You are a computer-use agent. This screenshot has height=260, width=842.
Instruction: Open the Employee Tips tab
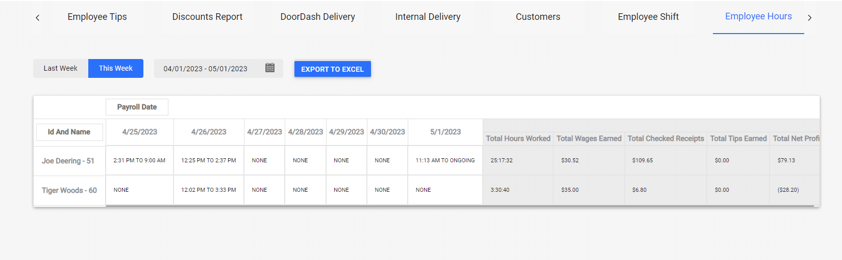point(97,17)
